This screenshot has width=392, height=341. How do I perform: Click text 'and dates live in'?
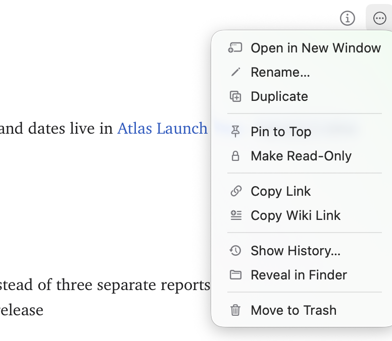[56, 128]
